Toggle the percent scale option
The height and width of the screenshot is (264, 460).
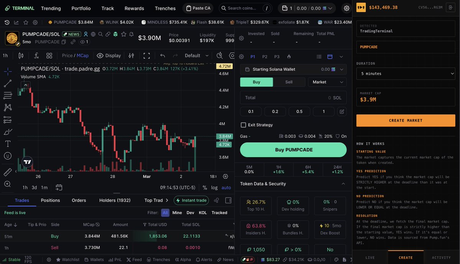[x=205, y=188]
